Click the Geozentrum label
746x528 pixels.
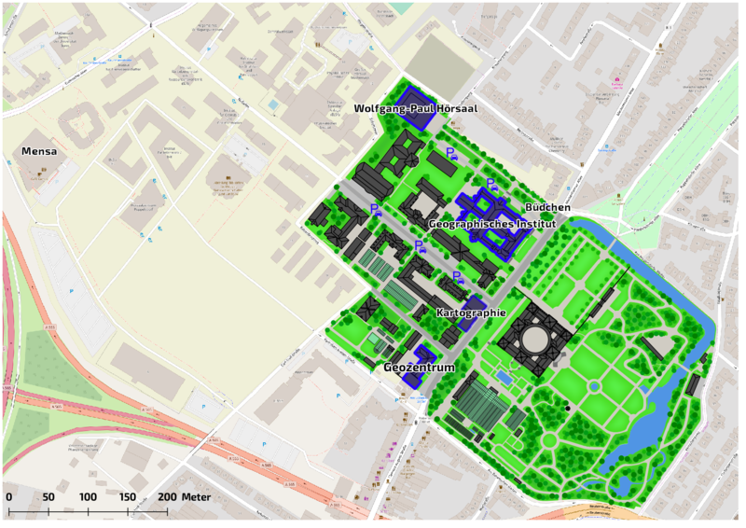419,368
